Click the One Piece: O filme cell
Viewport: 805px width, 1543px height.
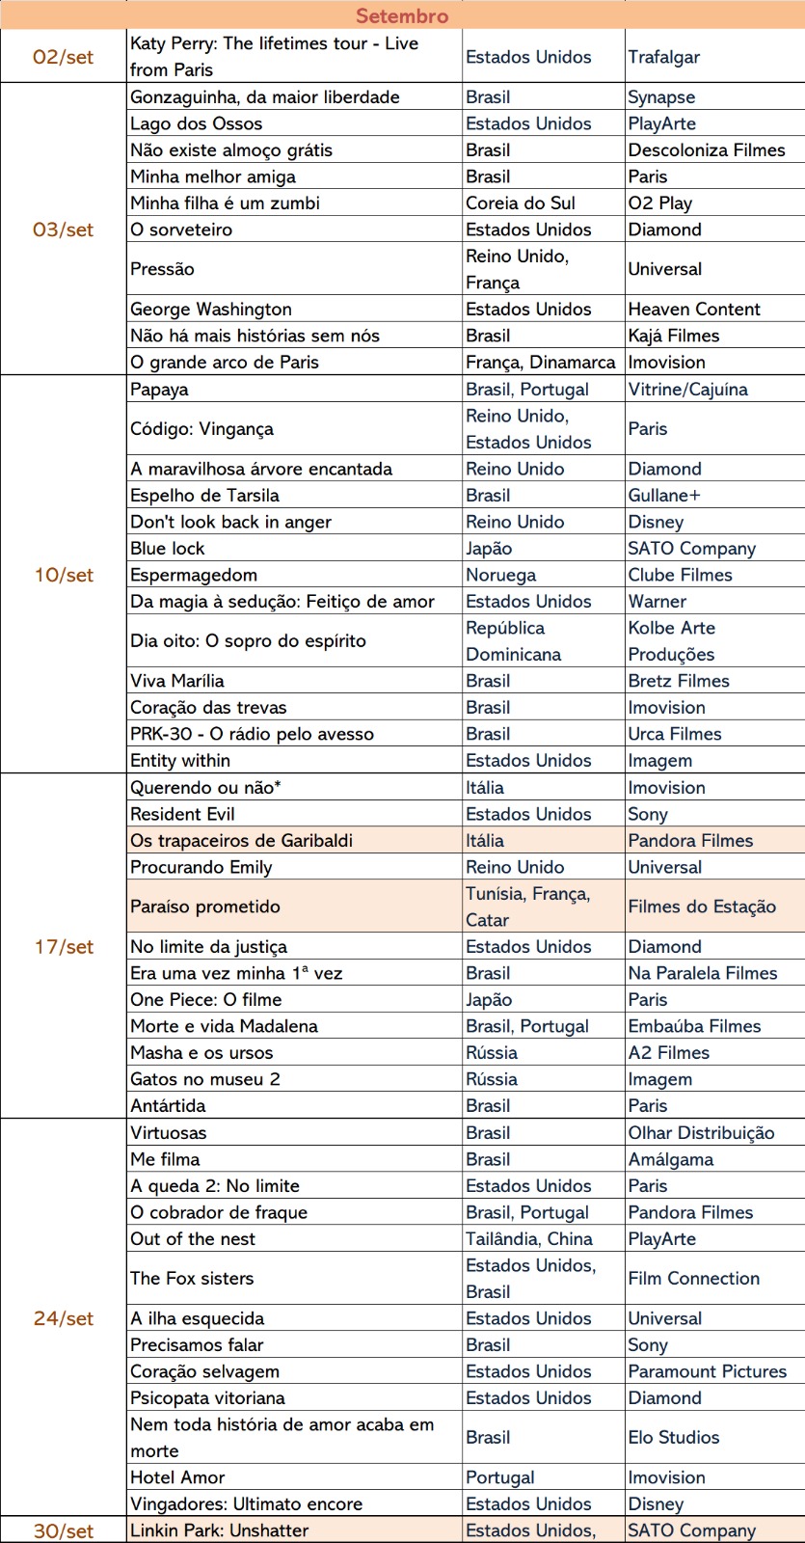tap(294, 1000)
